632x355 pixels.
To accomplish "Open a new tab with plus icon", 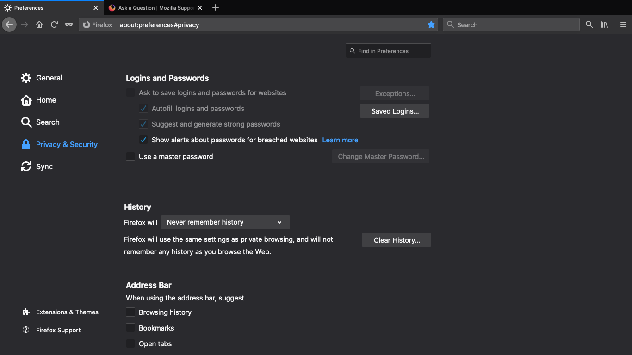I will click(x=216, y=8).
